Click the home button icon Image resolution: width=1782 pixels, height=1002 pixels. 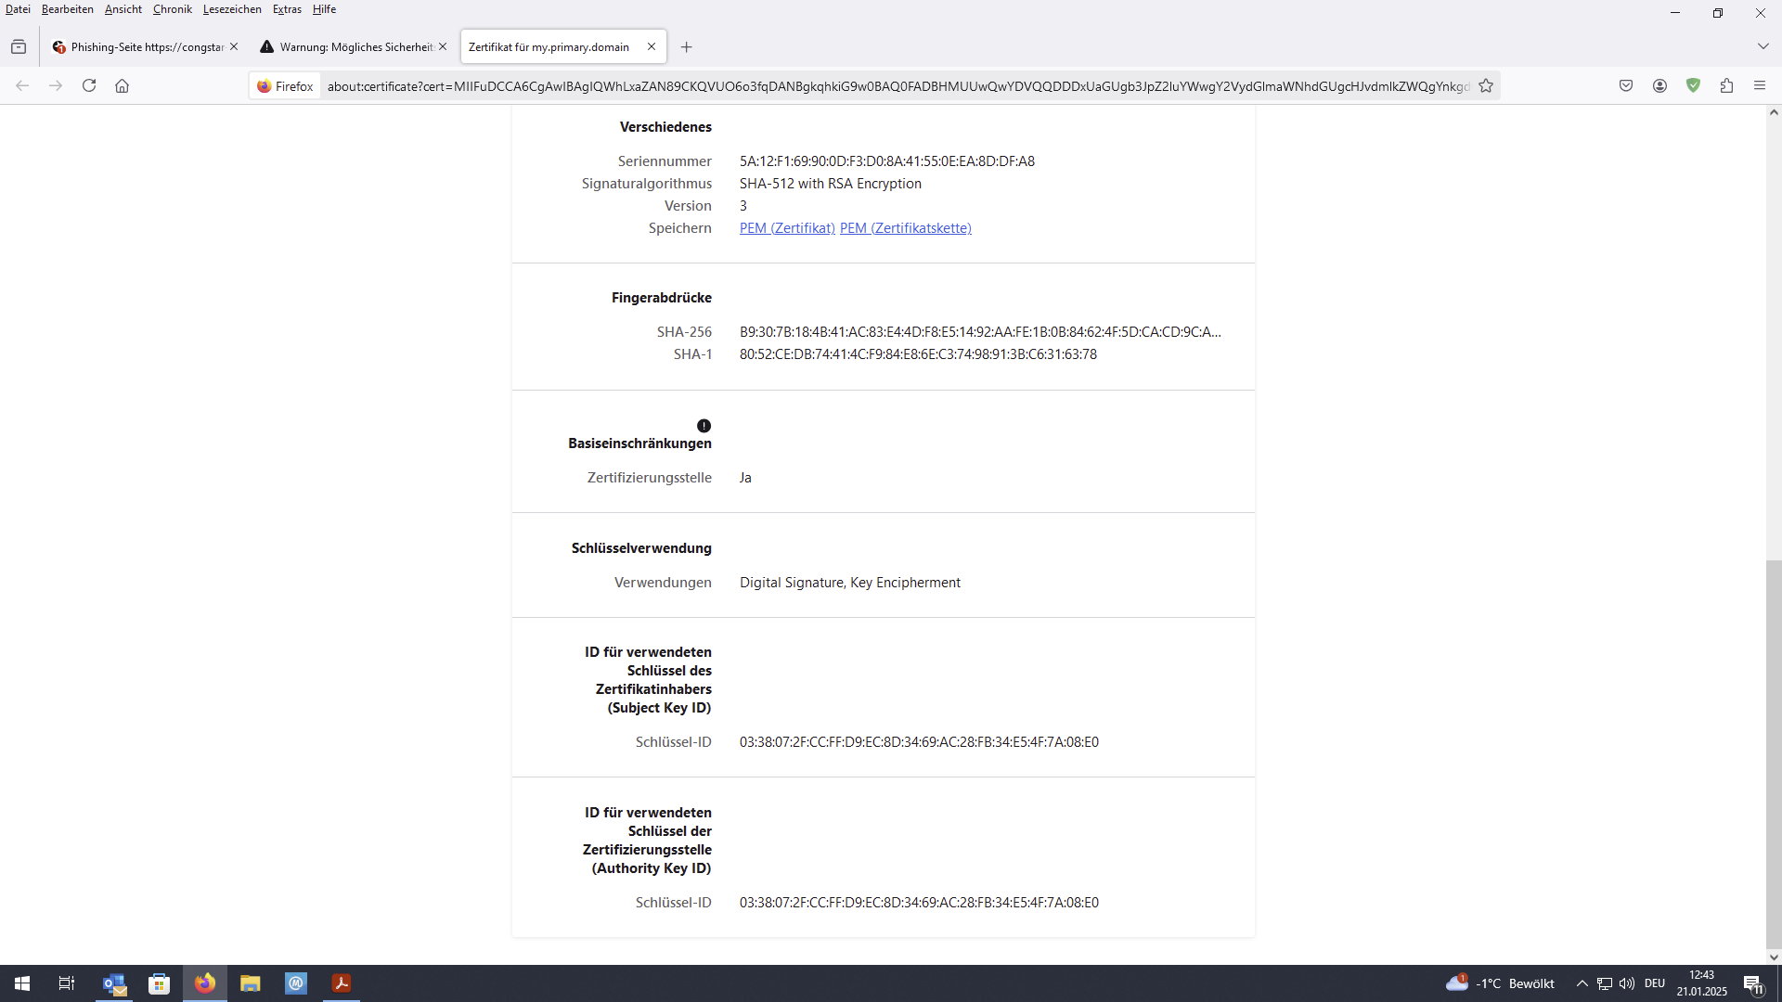click(122, 85)
